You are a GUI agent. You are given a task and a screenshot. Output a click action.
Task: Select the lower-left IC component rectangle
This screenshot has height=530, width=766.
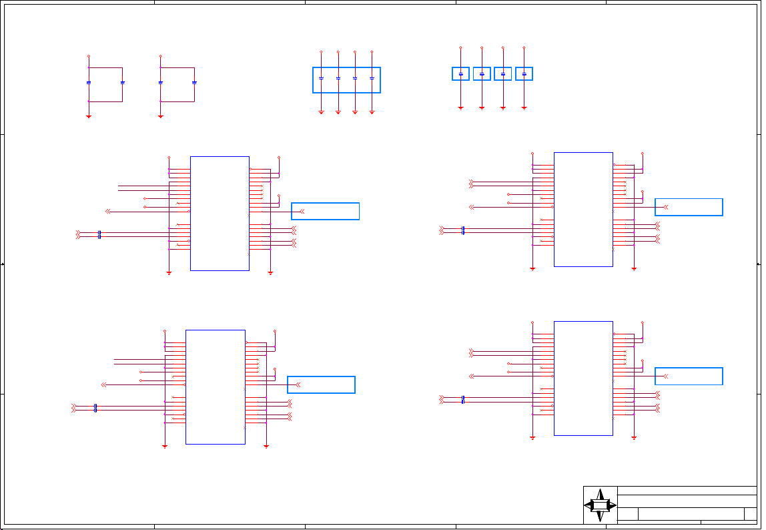[x=216, y=387]
